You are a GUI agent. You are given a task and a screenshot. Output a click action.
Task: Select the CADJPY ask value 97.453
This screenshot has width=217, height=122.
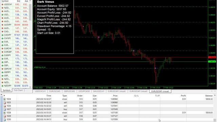(25, 35)
